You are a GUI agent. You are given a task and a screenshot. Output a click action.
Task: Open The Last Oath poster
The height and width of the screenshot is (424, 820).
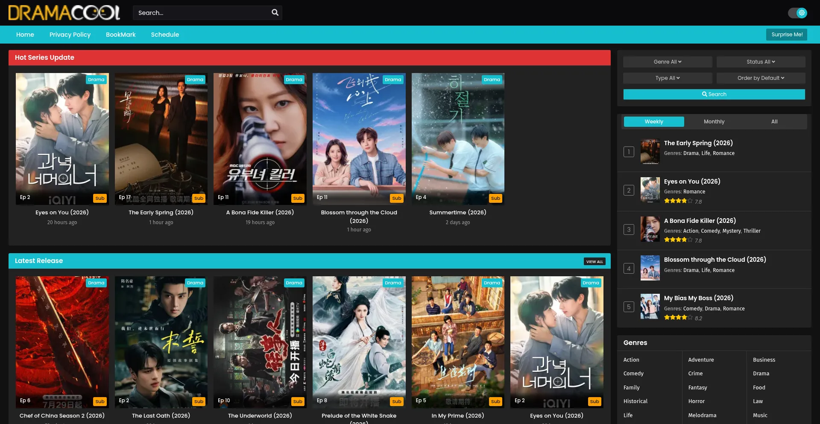161,342
